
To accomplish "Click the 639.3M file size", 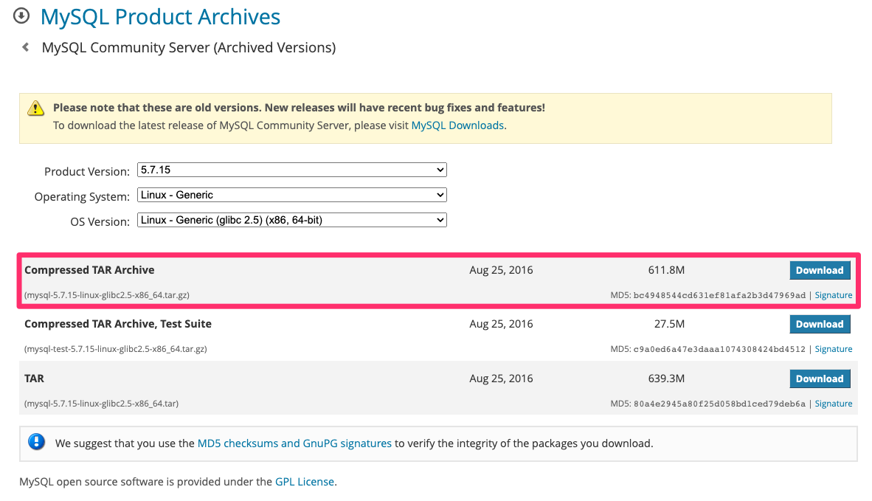I will point(666,379).
